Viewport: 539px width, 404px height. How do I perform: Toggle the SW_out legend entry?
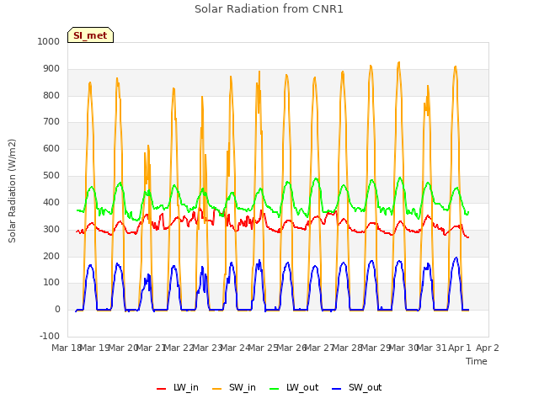(x=357, y=387)
